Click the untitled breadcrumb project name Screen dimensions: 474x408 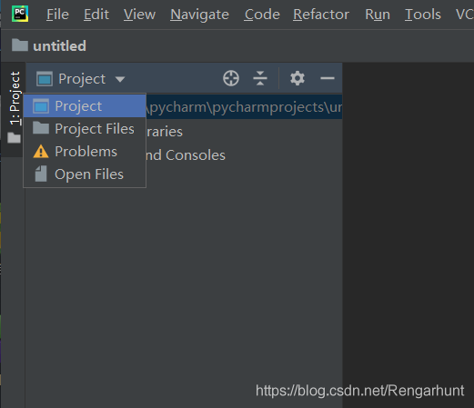(59, 46)
